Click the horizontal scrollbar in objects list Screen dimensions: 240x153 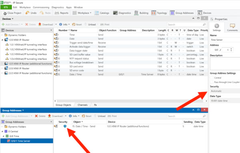pos(130,101)
